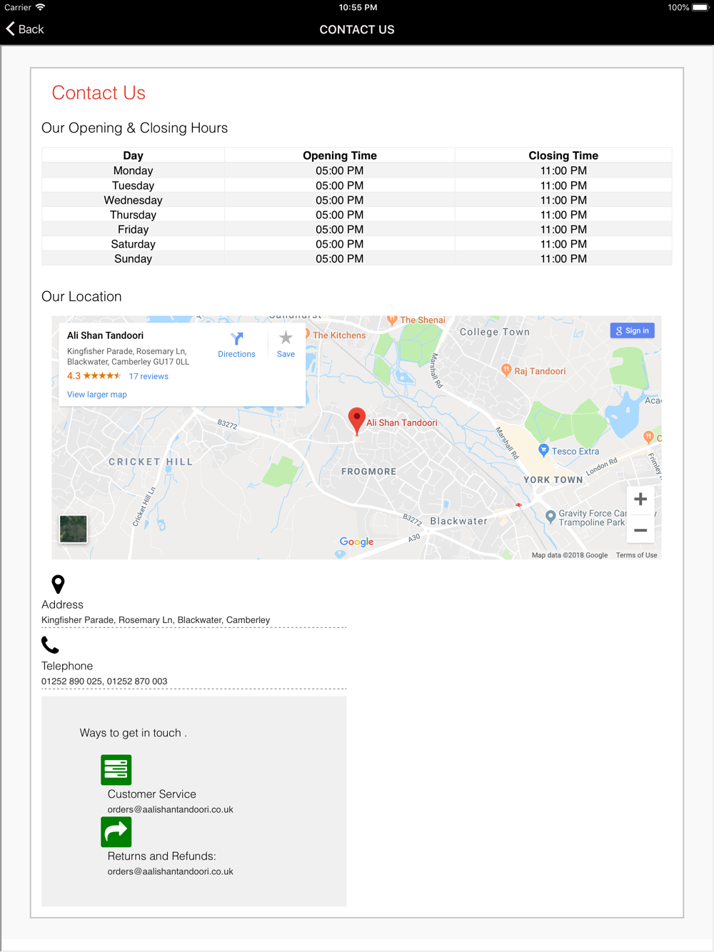Click the Blackwater rail station icon
The image size is (714, 952).
tap(519, 505)
